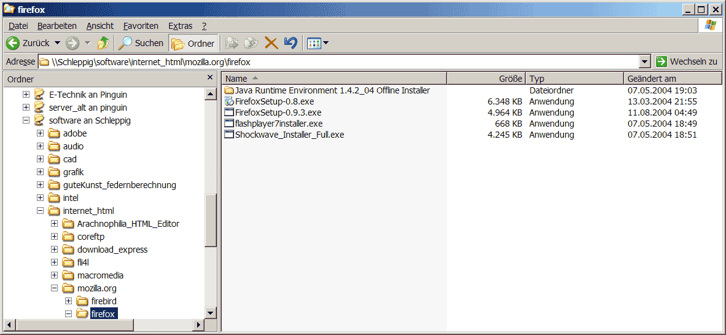Open the Bearbeiten menu
The width and height of the screenshot is (726, 335).
pos(57,26)
